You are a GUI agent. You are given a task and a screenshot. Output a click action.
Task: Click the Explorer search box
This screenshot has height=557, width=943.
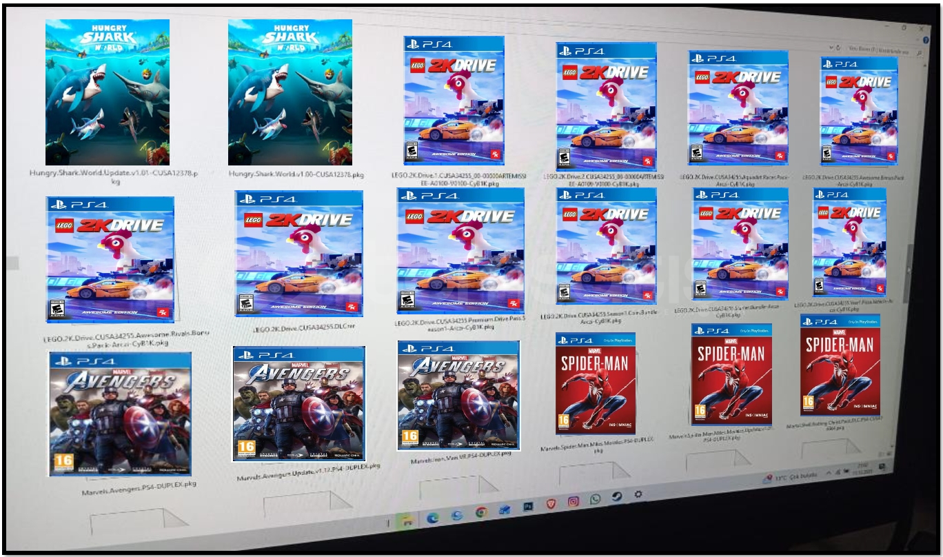click(x=883, y=50)
